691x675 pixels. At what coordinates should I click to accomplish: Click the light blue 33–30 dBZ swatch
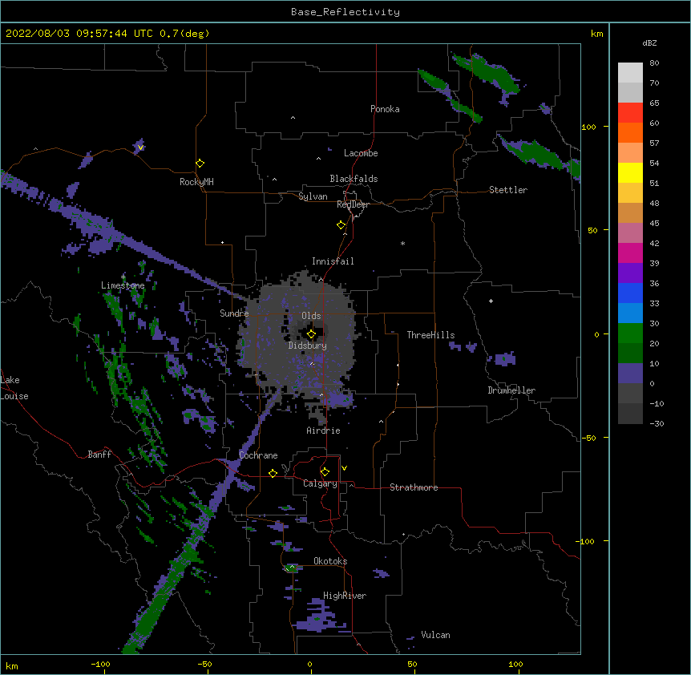(630, 313)
